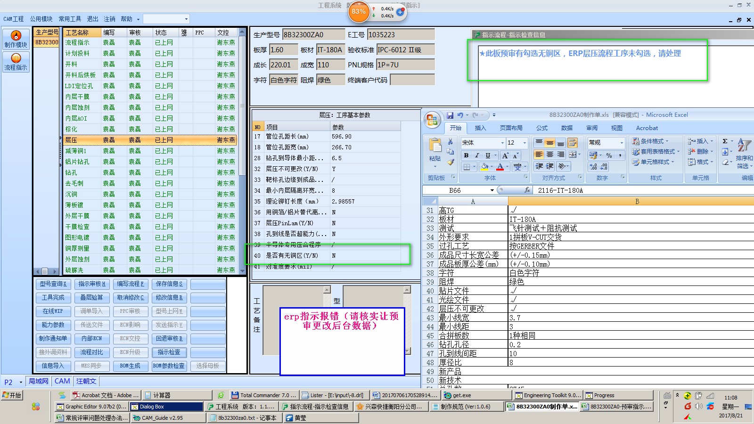
Task: Center text horizontally in the cell
Action: click(x=549, y=155)
